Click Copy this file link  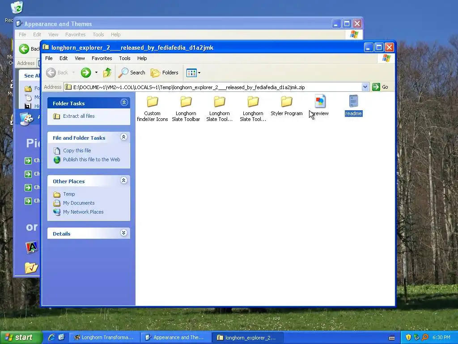(x=77, y=150)
